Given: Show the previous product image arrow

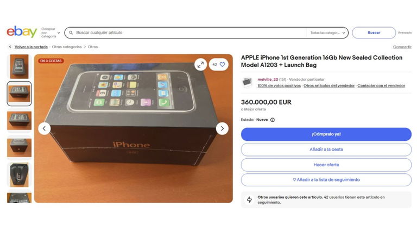Looking at the screenshot, I should (x=45, y=129).
